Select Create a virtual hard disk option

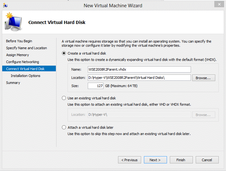click(64, 53)
